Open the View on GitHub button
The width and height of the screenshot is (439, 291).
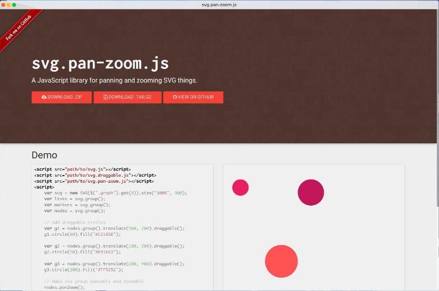(x=193, y=97)
